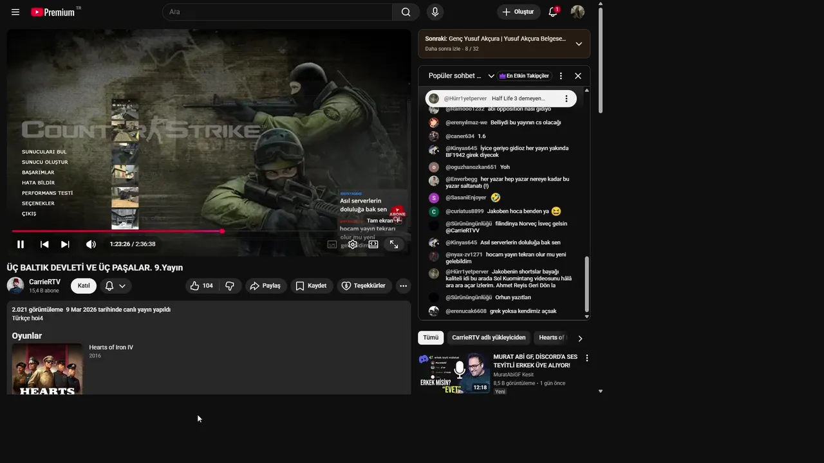Show next filter chips arrow
This screenshot has width=824, height=463.
(580, 338)
